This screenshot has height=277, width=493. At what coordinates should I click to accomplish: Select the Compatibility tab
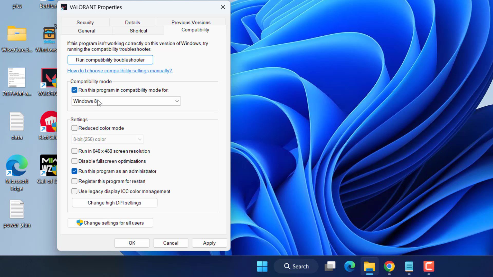195,30
